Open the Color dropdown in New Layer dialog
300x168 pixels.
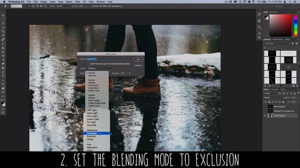click(x=100, y=69)
